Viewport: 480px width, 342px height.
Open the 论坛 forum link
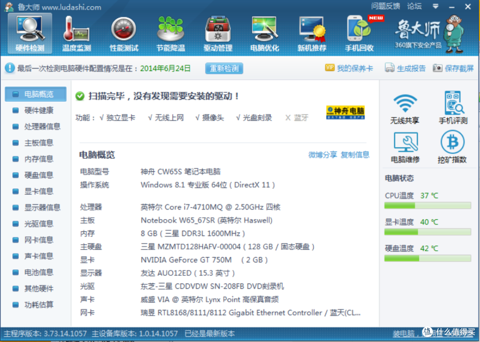pyautogui.click(x=414, y=6)
